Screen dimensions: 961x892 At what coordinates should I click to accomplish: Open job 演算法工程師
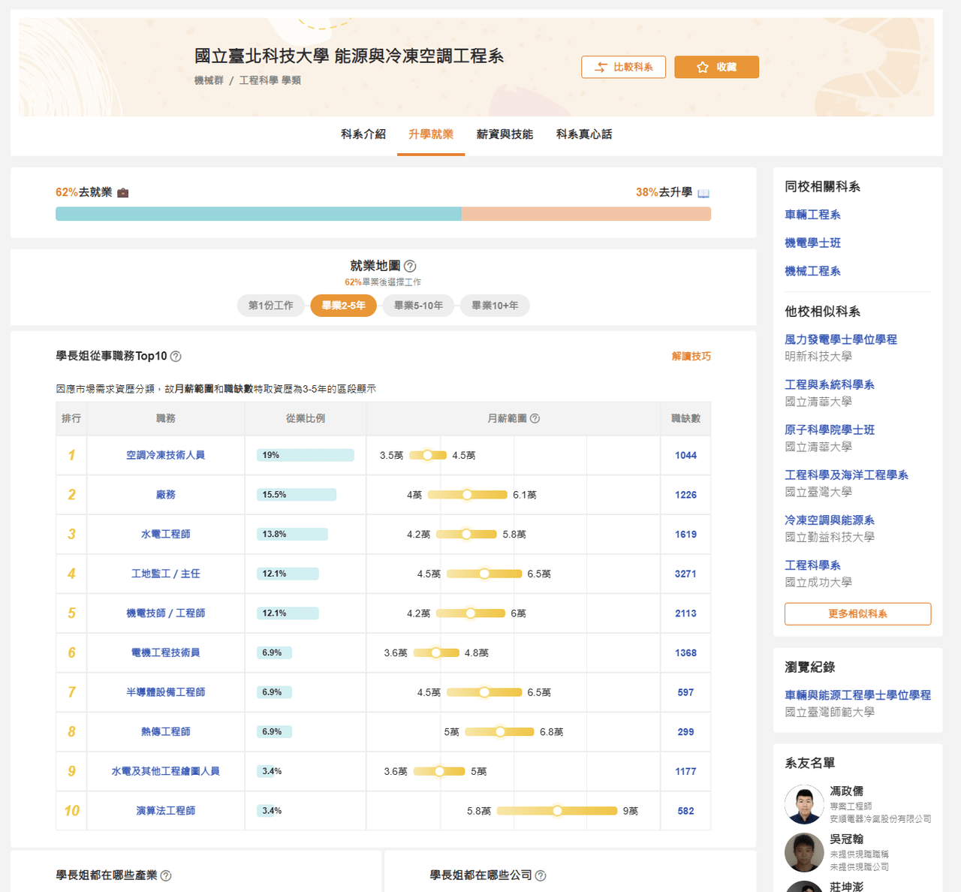[x=165, y=811]
